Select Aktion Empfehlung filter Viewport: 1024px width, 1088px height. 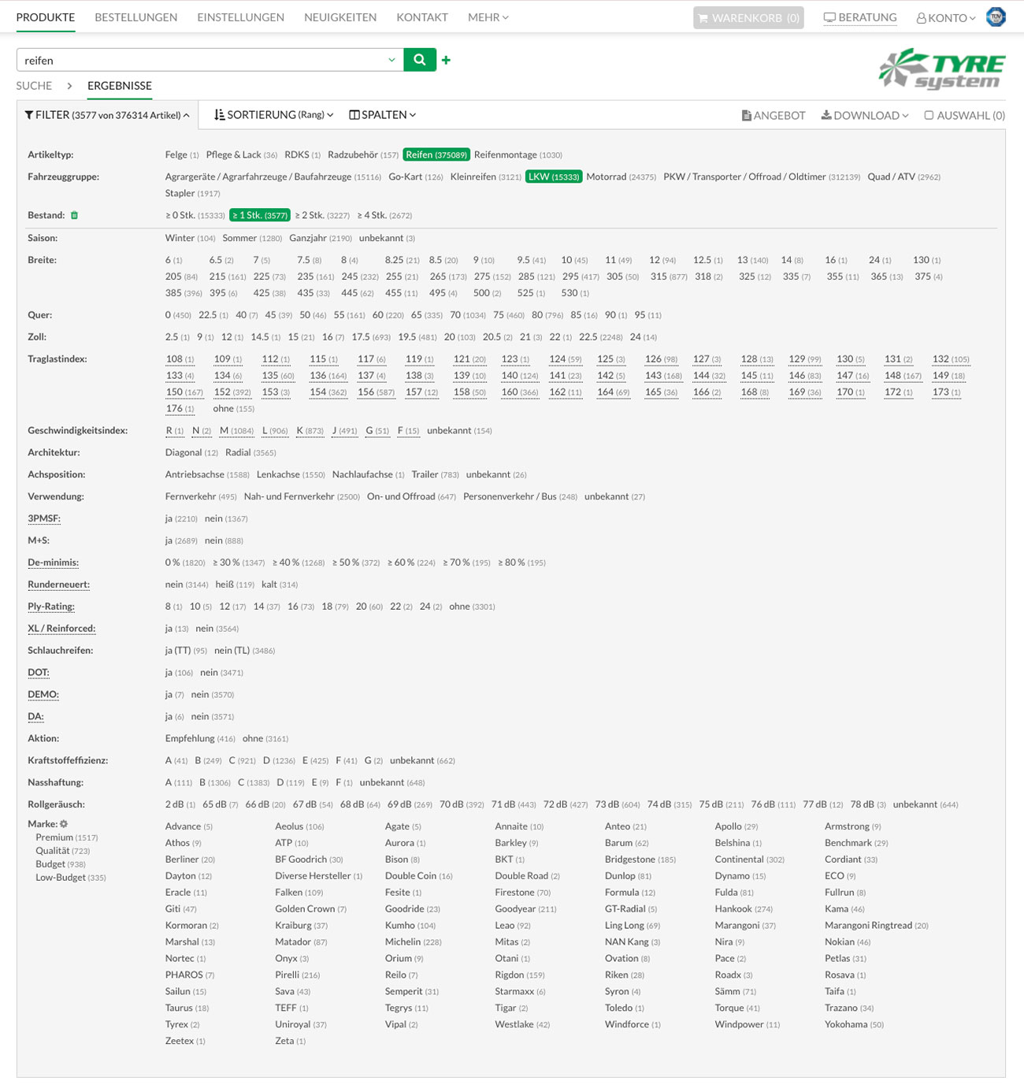(200, 738)
